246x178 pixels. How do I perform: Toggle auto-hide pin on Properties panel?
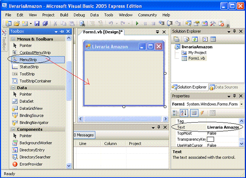(x=234, y=96)
